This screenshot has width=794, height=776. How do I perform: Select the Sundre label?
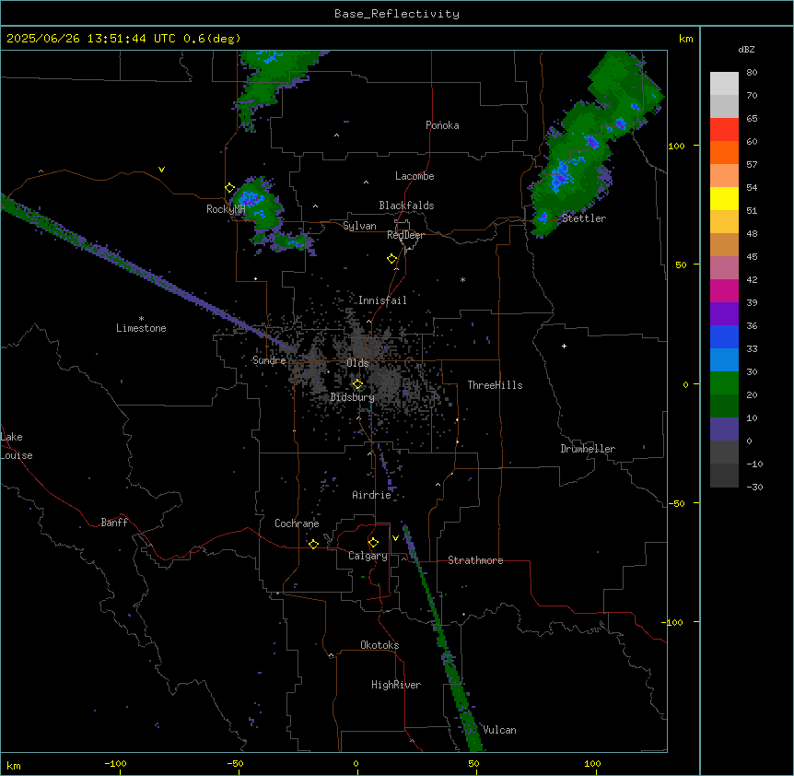pos(269,360)
